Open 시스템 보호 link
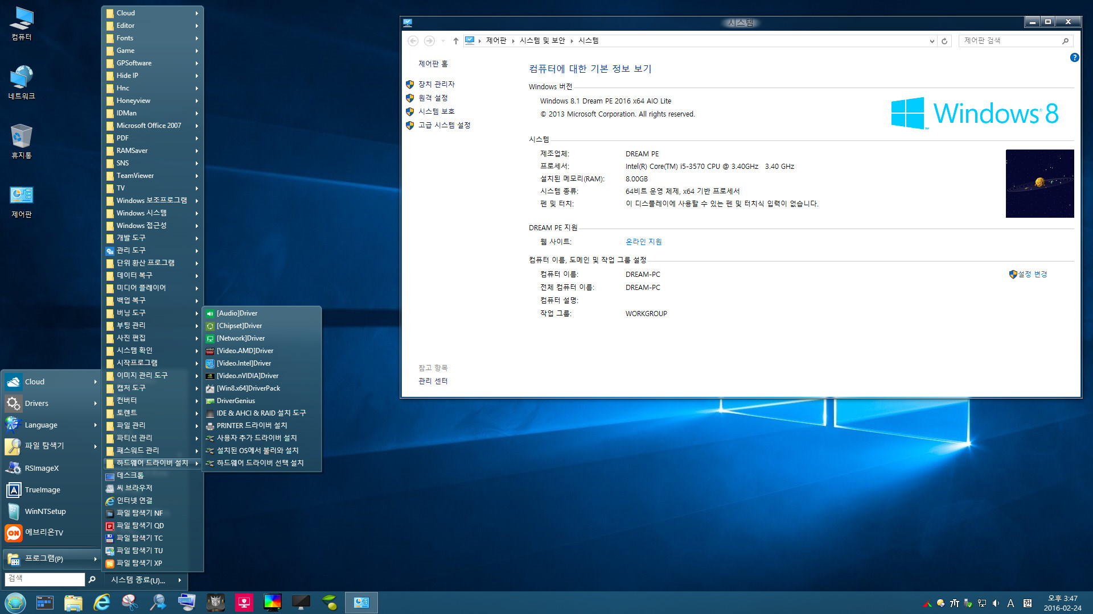1093x614 pixels. click(436, 111)
